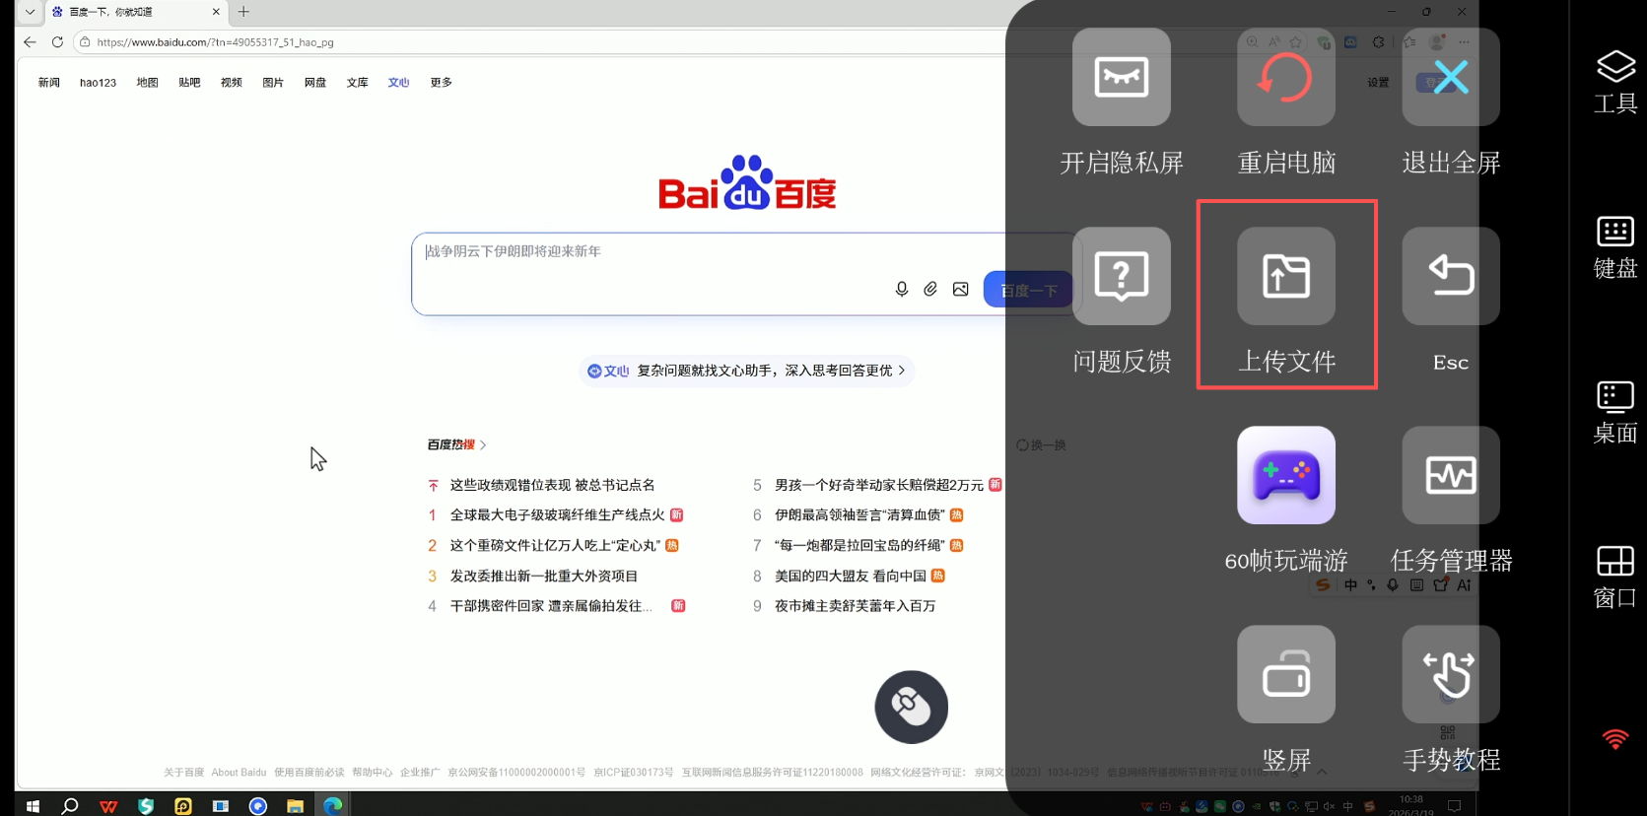Open hao123 link
Screen dimensions: 1647x816
pos(98,83)
